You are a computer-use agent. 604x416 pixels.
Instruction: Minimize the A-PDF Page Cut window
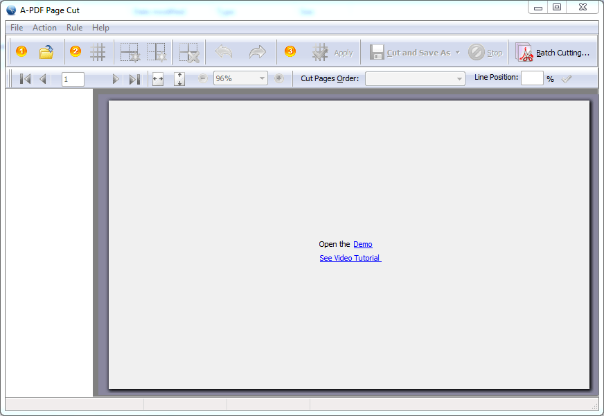[x=538, y=7]
